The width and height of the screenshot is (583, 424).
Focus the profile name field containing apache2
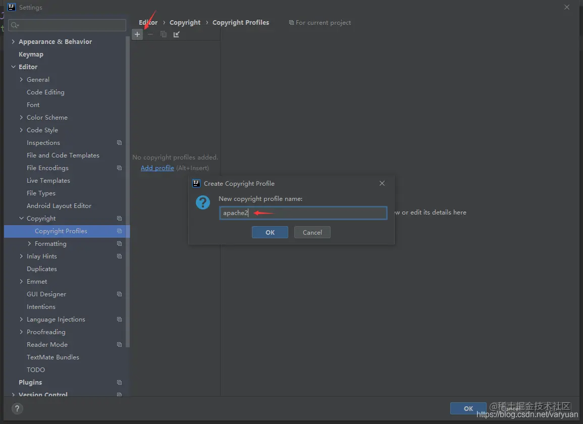pyautogui.click(x=303, y=213)
